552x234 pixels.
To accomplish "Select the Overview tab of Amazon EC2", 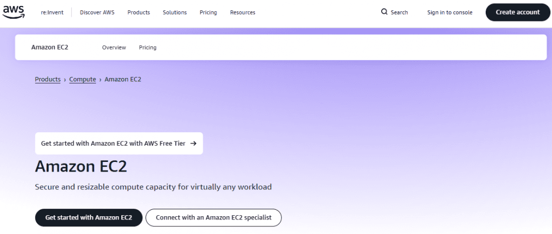I will tap(114, 47).
